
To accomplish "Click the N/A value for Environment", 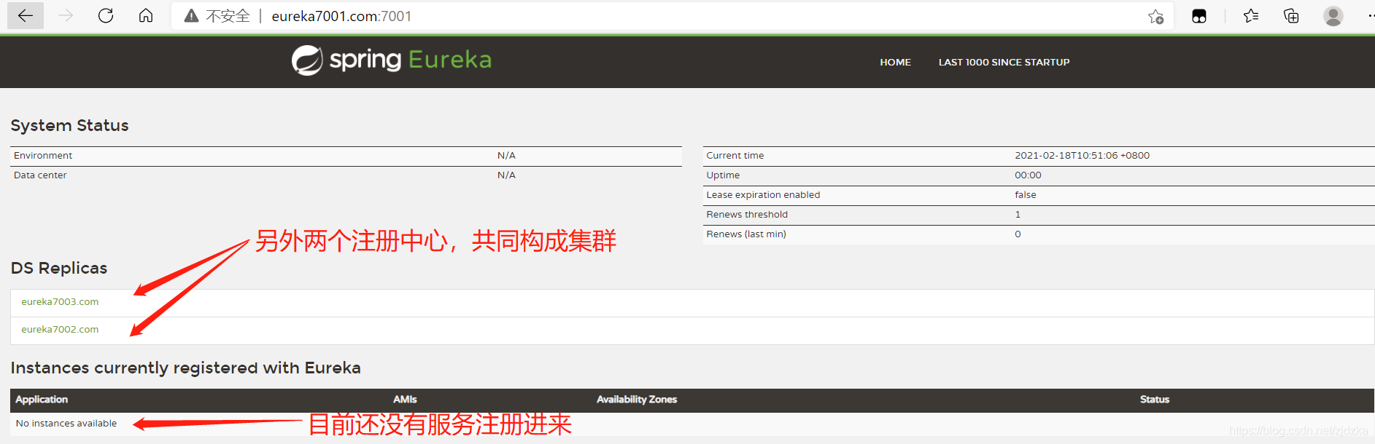I will click(506, 156).
